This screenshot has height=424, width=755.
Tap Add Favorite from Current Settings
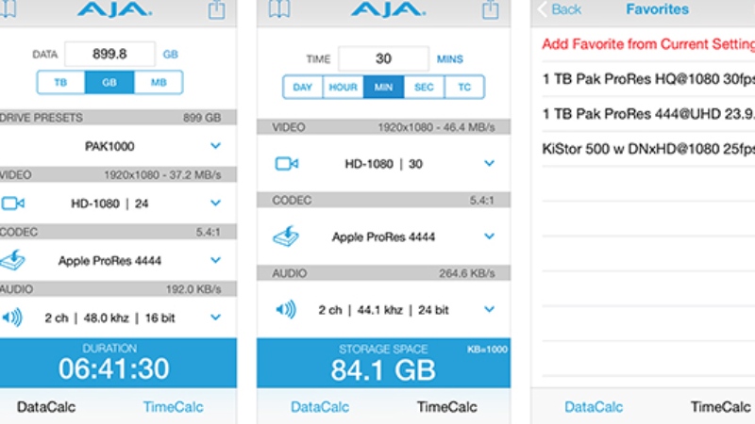point(647,44)
